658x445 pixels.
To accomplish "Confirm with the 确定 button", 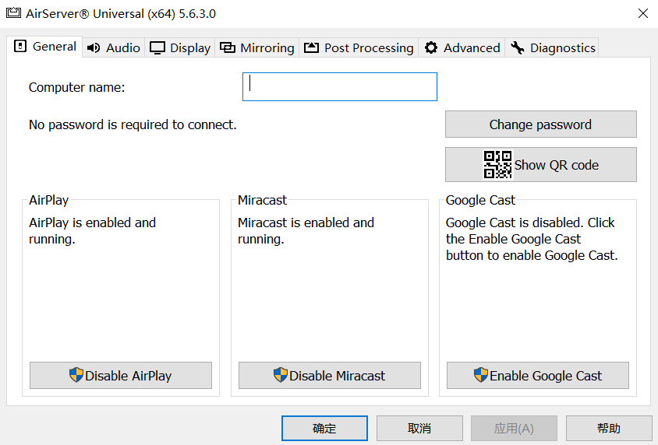I will point(324,428).
